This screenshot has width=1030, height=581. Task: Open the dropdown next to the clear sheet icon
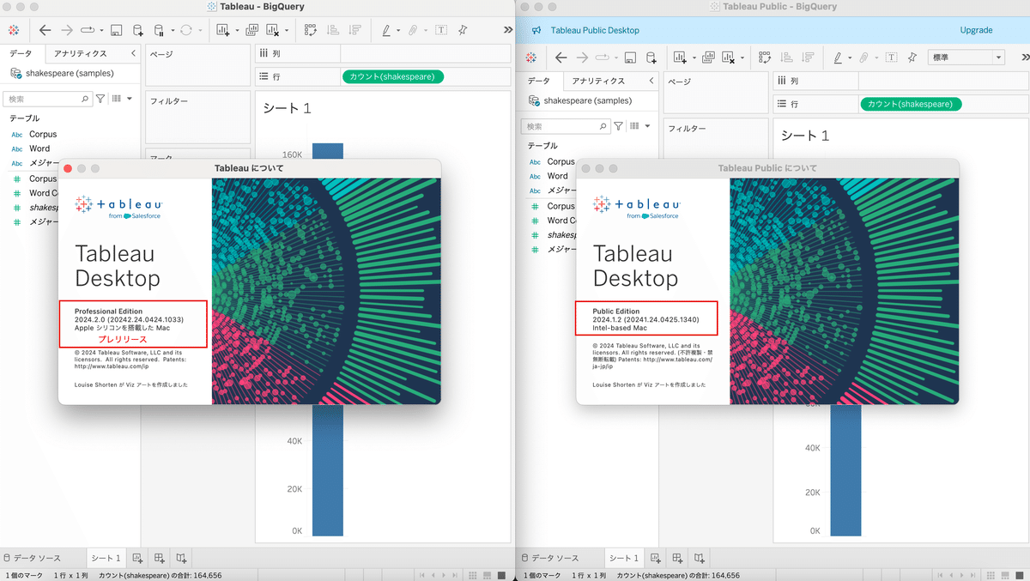click(287, 30)
